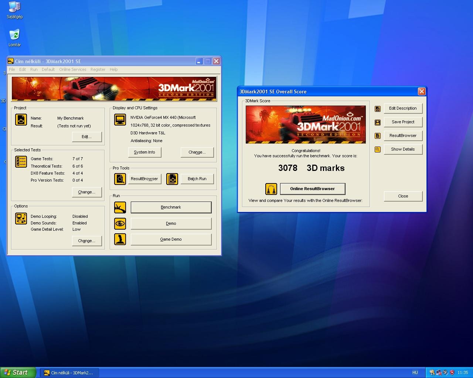Open the File menu
473x378 pixels.
click(12, 69)
